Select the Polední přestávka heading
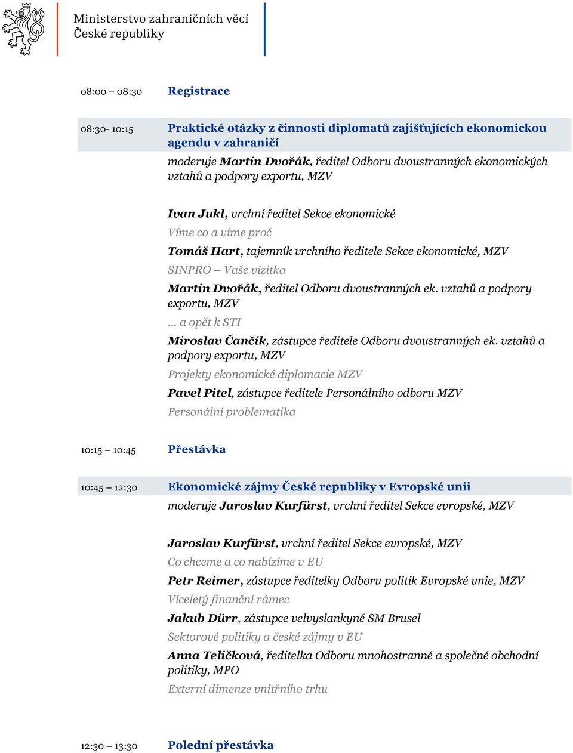573x753 pixels. point(221,745)
